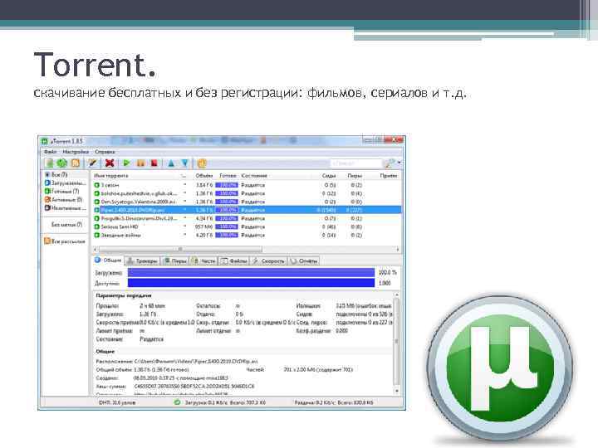Select the Активные (0) sidebar category

[63, 200]
